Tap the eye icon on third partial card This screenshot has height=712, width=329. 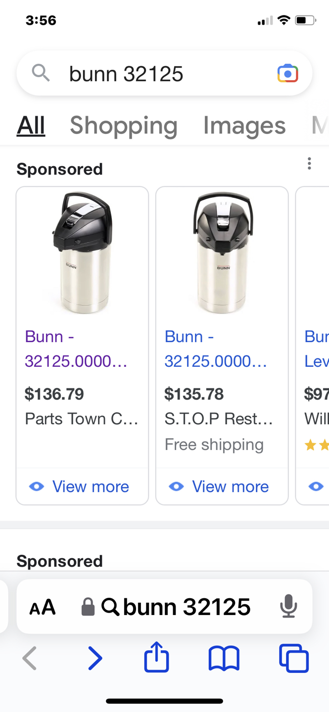(x=316, y=487)
